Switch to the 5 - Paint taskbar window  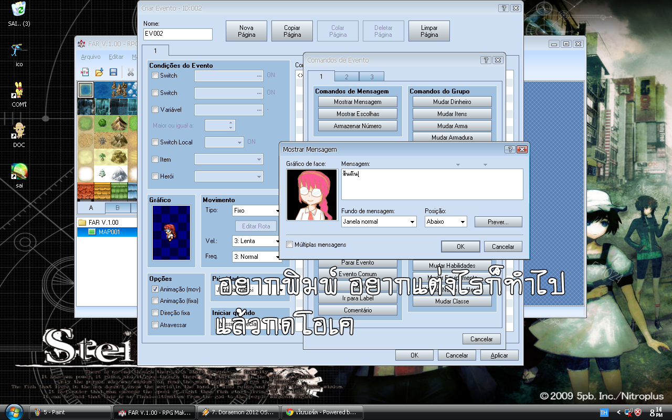point(69,412)
